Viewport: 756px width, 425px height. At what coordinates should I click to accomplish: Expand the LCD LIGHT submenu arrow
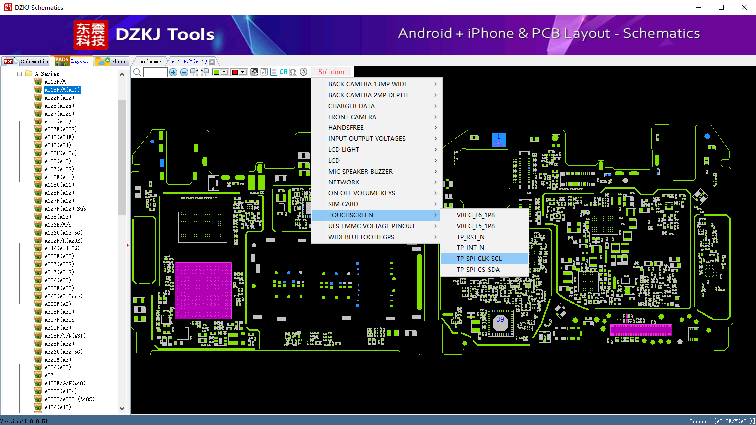click(x=436, y=150)
